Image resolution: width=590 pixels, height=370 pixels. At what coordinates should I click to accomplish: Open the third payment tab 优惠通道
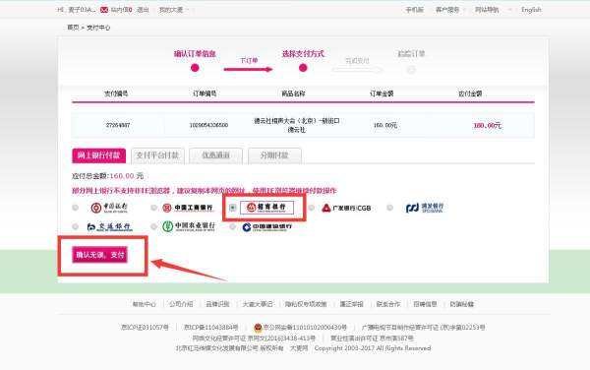pyautogui.click(x=216, y=155)
